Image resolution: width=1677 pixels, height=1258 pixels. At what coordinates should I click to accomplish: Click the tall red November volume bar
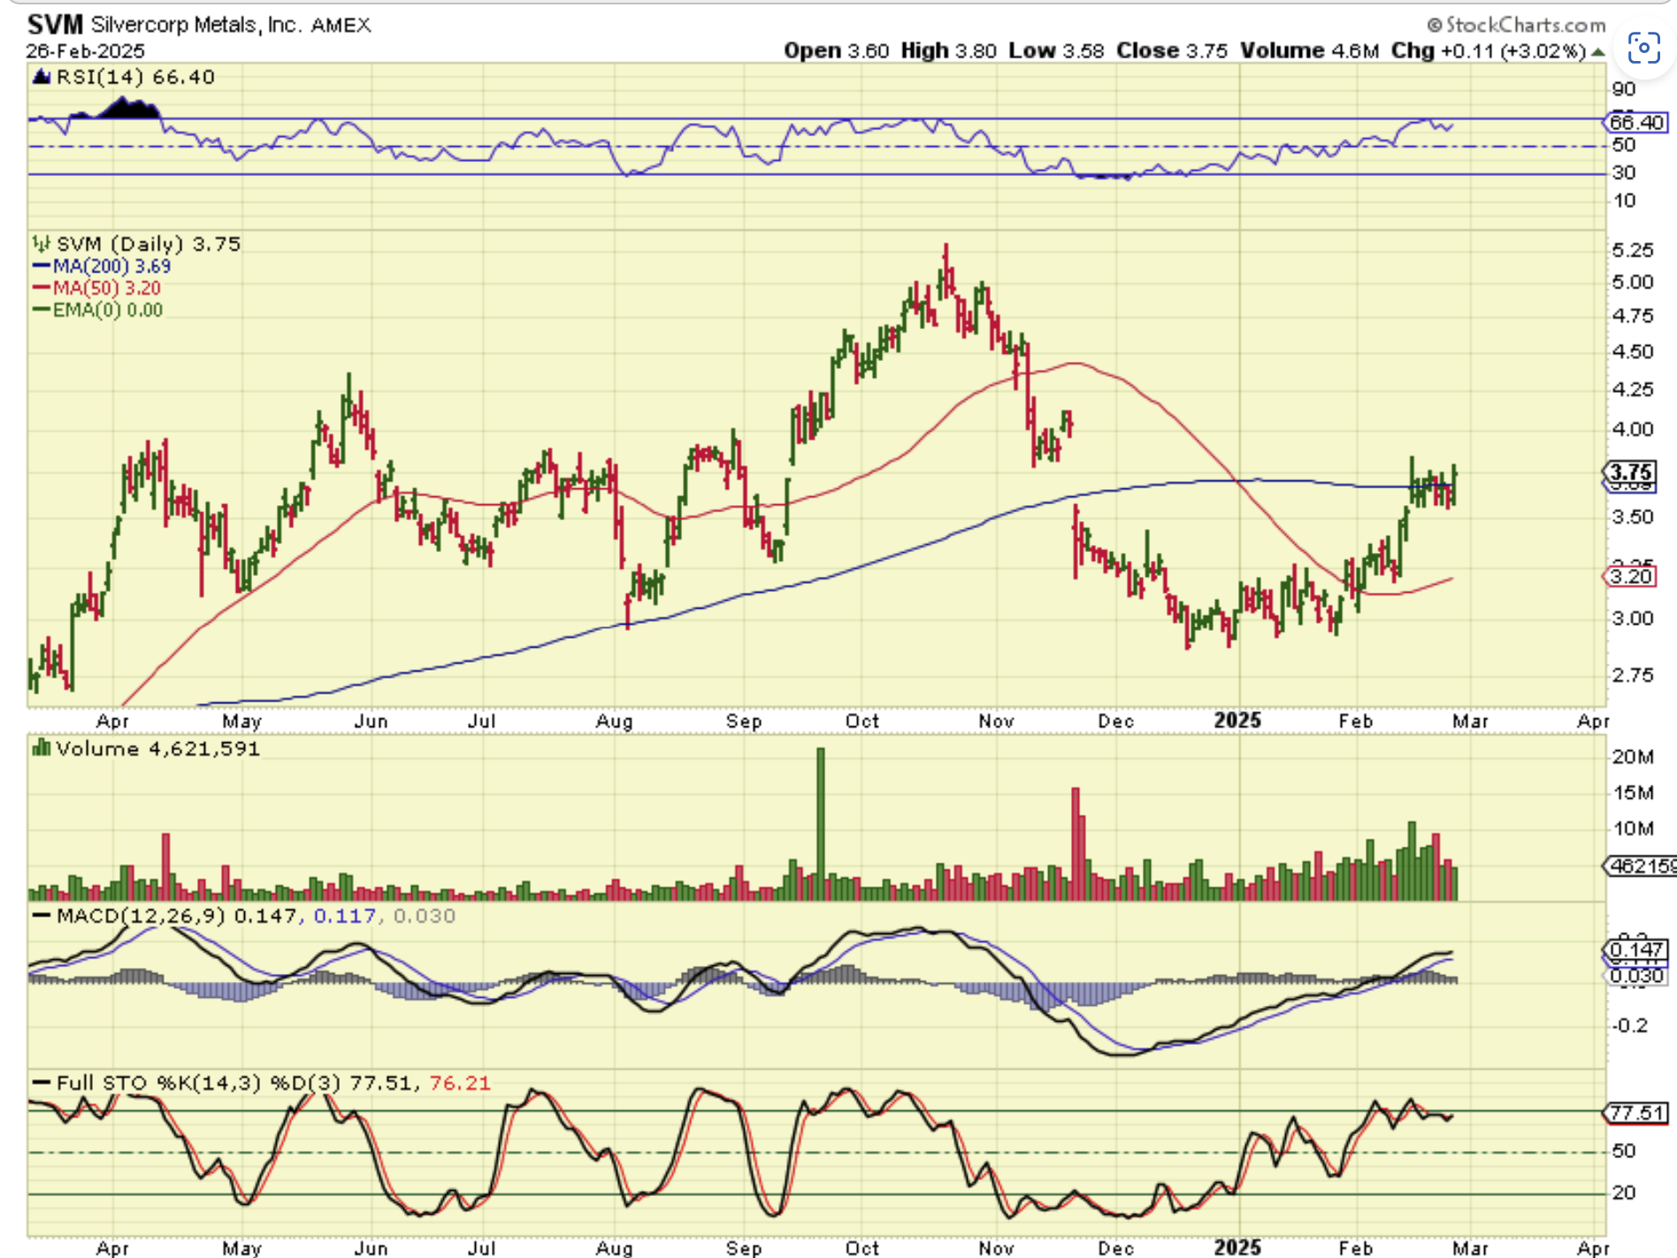tap(1076, 843)
